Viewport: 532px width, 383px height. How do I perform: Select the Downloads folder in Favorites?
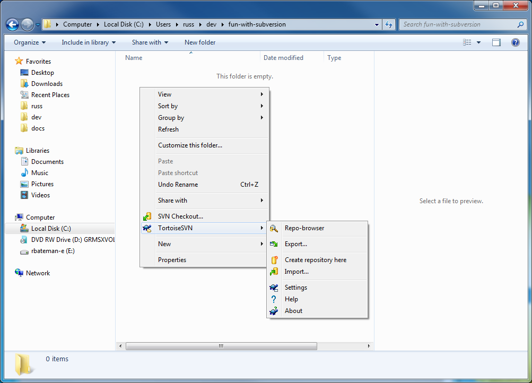coord(47,84)
